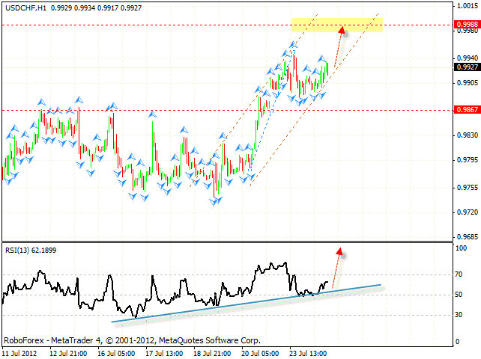
Task: Click the RSI(13) 62.1899 indicator label
Action: 31,251
